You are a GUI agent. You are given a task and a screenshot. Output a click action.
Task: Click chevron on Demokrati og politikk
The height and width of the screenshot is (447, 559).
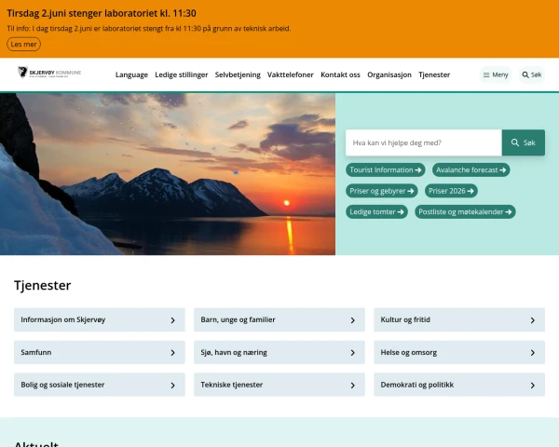pos(533,386)
